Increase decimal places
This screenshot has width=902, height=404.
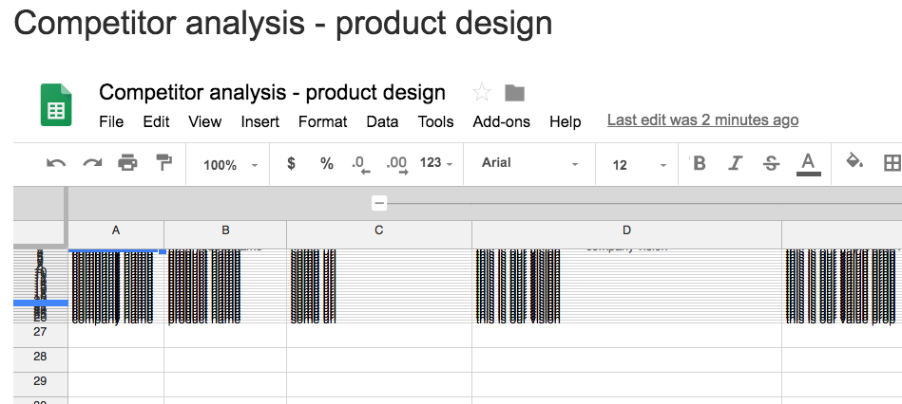[x=397, y=165]
